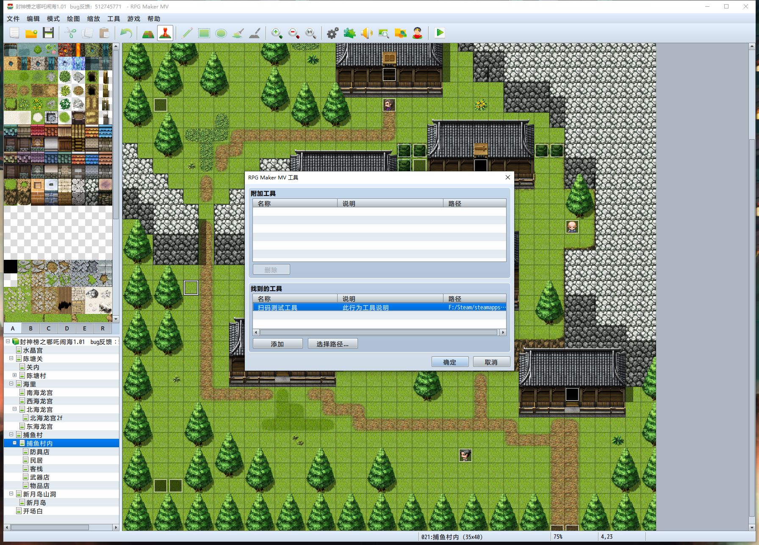Open the Character Generator icon
Image resolution: width=759 pixels, height=545 pixels.
(x=418, y=33)
